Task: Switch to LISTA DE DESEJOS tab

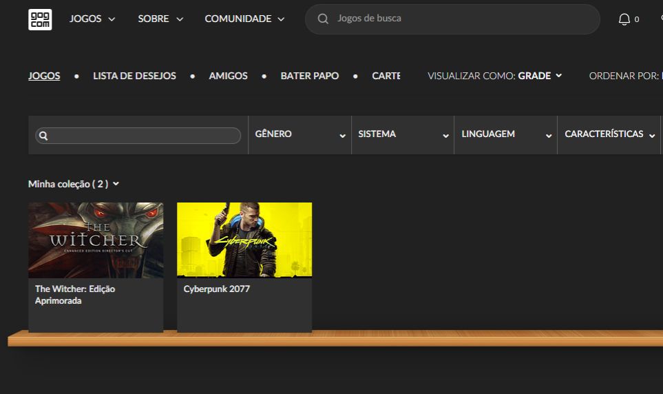Action: [134, 76]
